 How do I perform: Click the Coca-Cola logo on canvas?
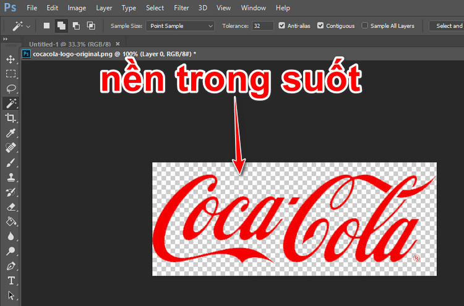[x=294, y=219]
